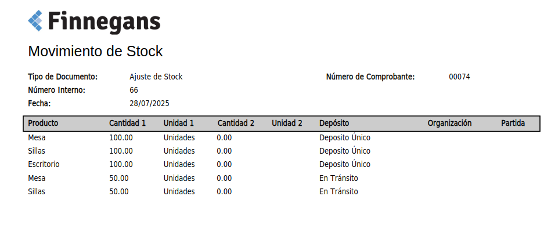
Task: Click the Finnegans brand name text
Action: click(104, 22)
